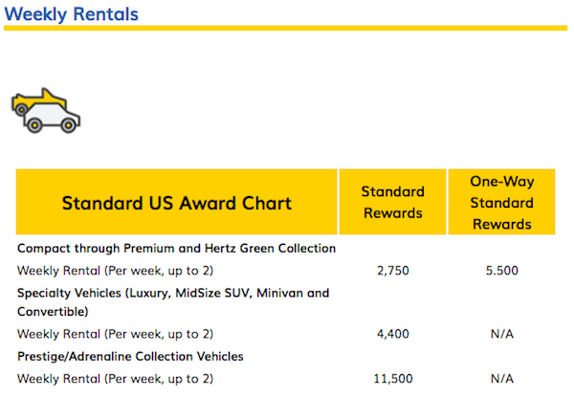Click the car rental icon
The height and width of the screenshot is (397, 574).
pyautogui.click(x=45, y=110)
